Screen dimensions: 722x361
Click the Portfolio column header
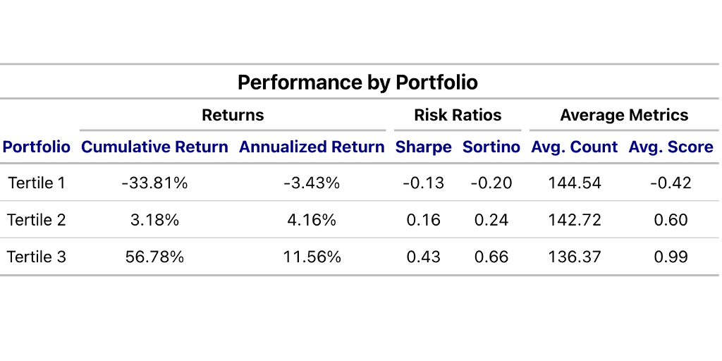[x=37, y=147]
